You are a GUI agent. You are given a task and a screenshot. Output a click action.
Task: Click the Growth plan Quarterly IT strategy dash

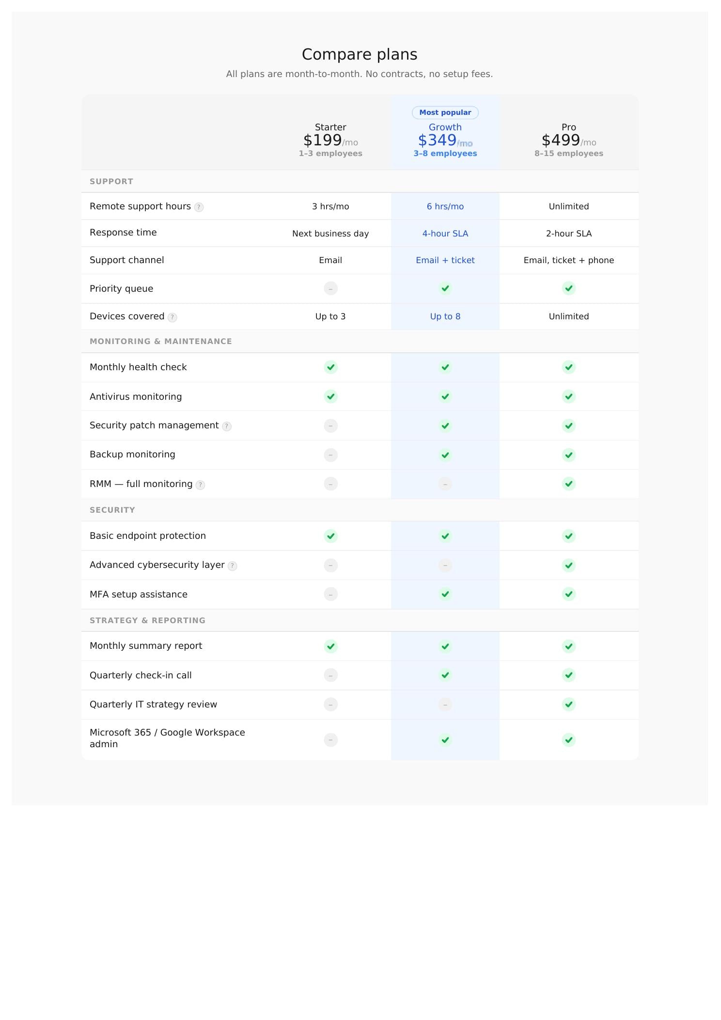tap(445, 705)
